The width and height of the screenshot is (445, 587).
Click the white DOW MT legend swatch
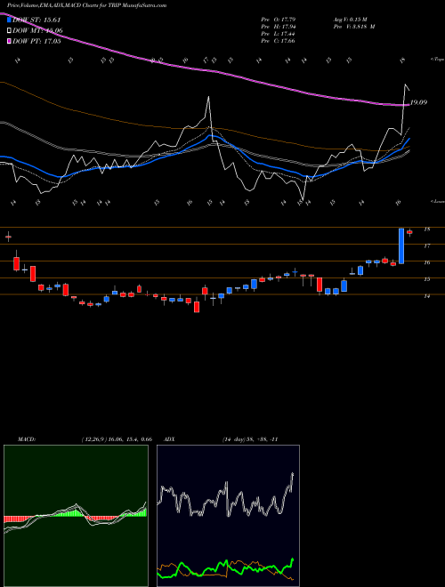(x=10, y=30)
